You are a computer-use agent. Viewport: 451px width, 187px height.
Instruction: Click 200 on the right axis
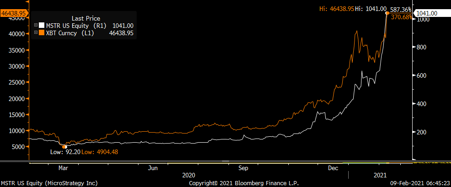(421, 132)
